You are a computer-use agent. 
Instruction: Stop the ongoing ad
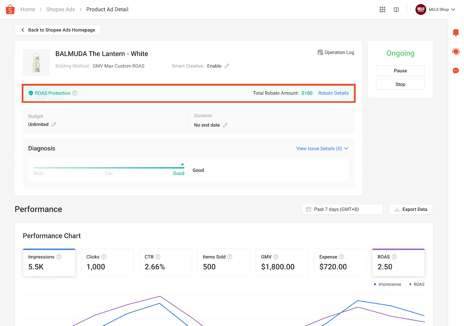click(x=400, y=84)
